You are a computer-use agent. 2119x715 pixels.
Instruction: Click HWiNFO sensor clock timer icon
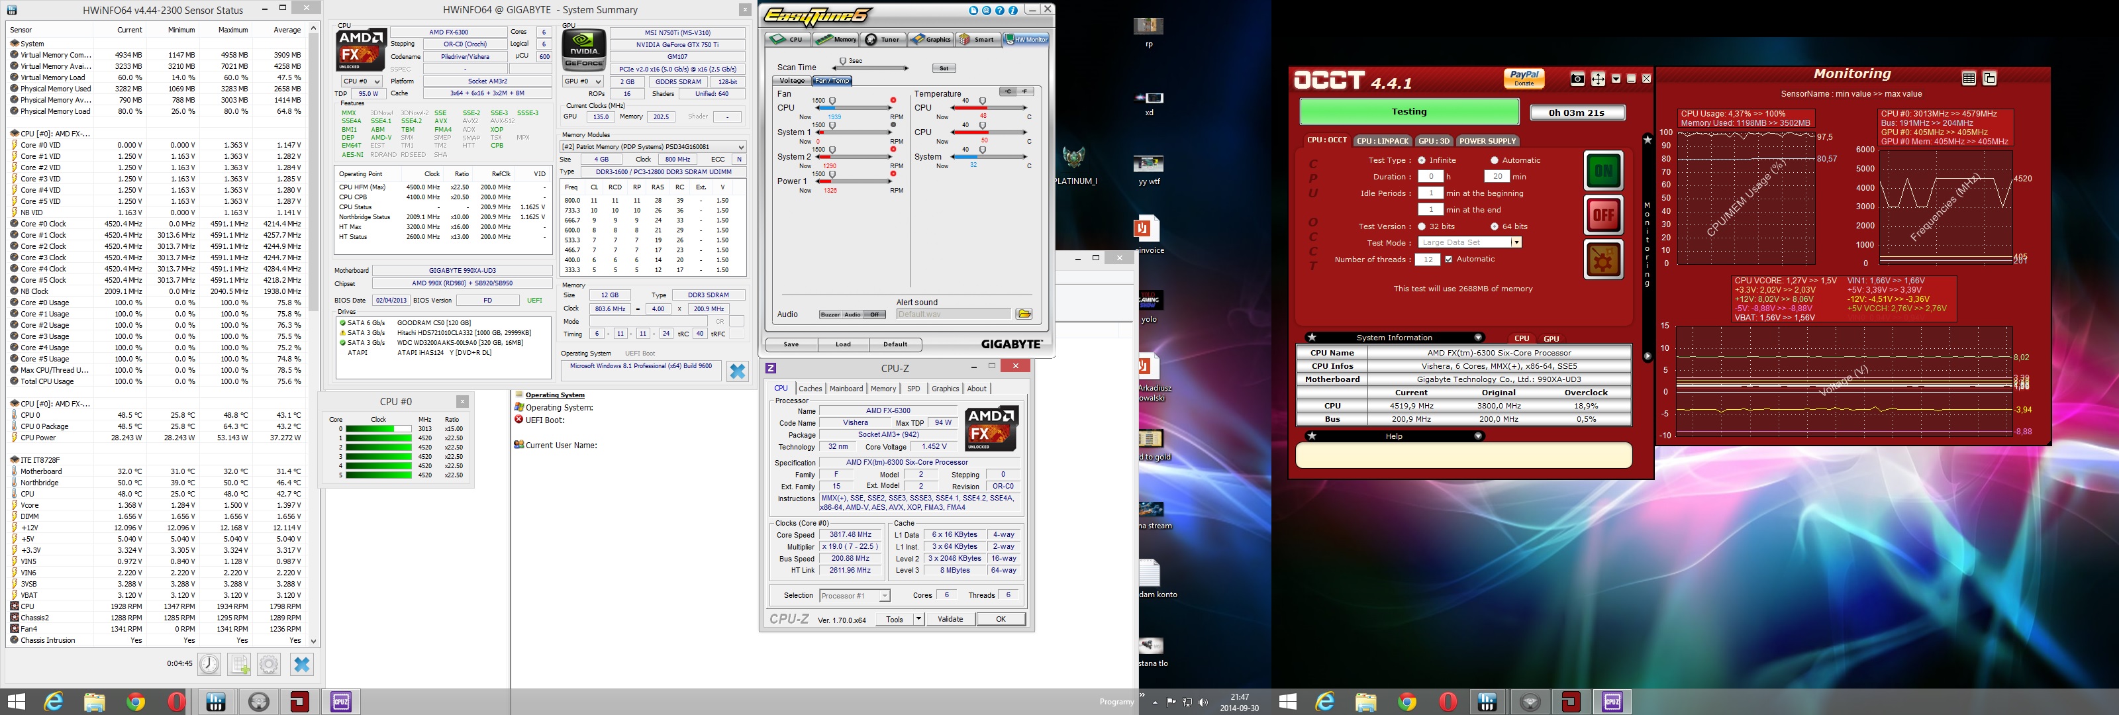[209, 664]
